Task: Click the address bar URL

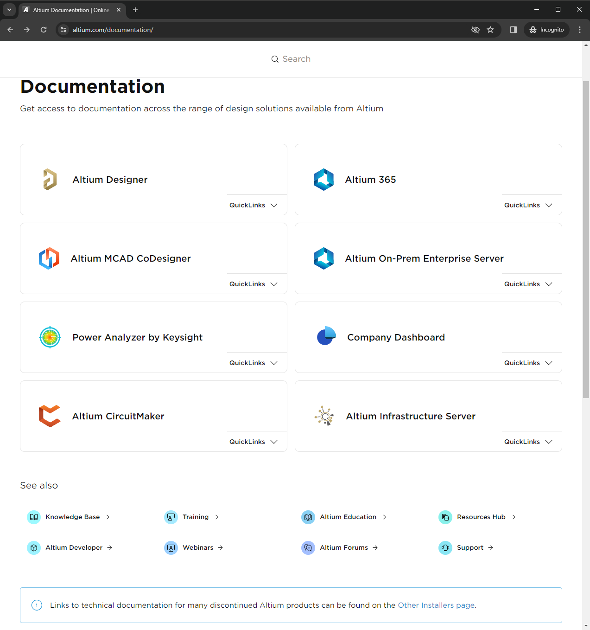Action: (x=113, y=30)
